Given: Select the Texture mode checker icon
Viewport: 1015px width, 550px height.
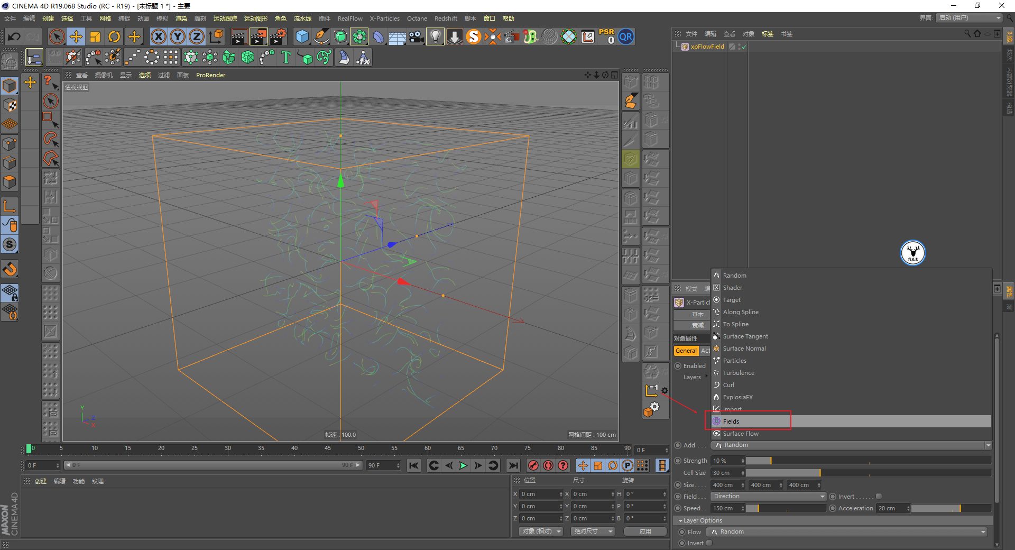Looking at the screenshot, I should (10, 105).
